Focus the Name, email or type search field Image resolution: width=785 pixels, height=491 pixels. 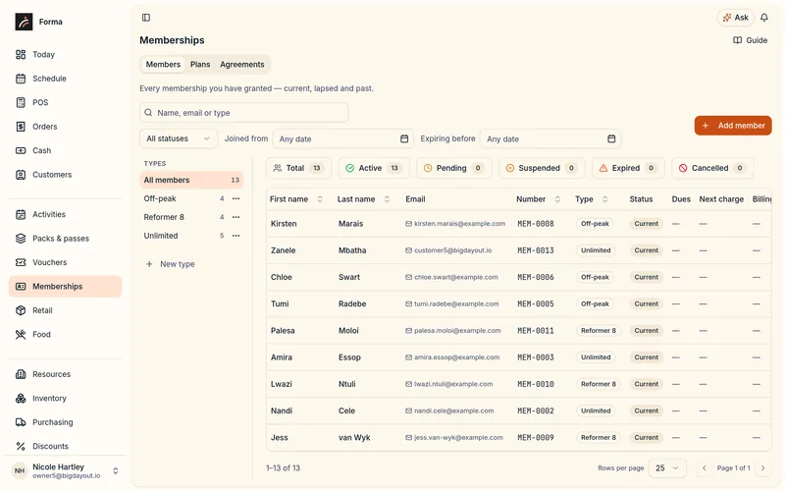click(x=244, y=113)
